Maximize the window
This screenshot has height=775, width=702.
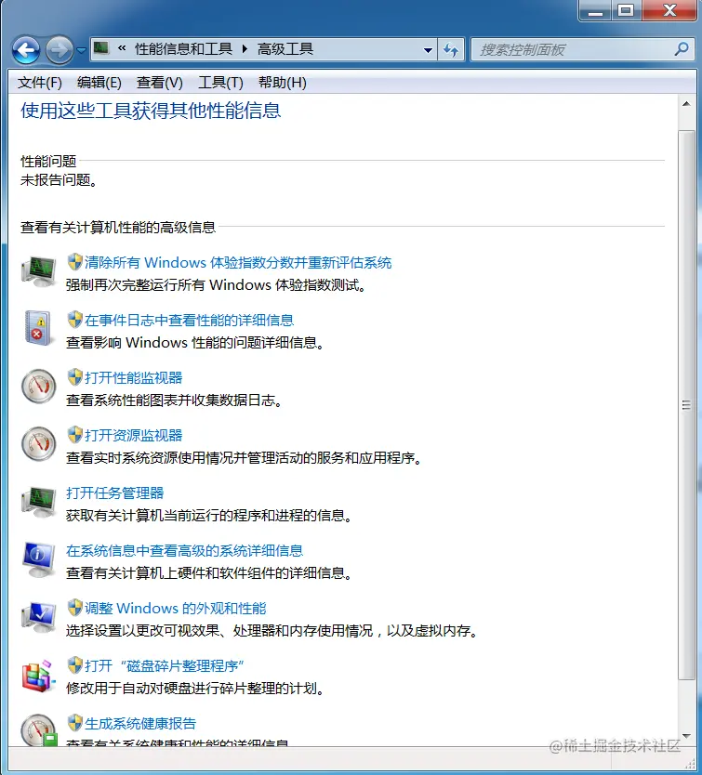tap(627, 10)
